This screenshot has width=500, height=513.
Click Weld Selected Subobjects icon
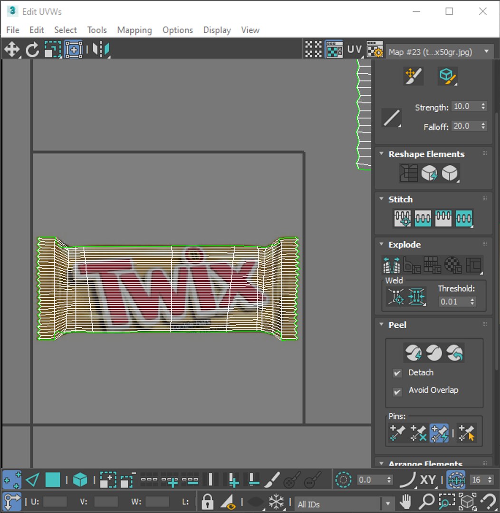click(x=416, y=297)
